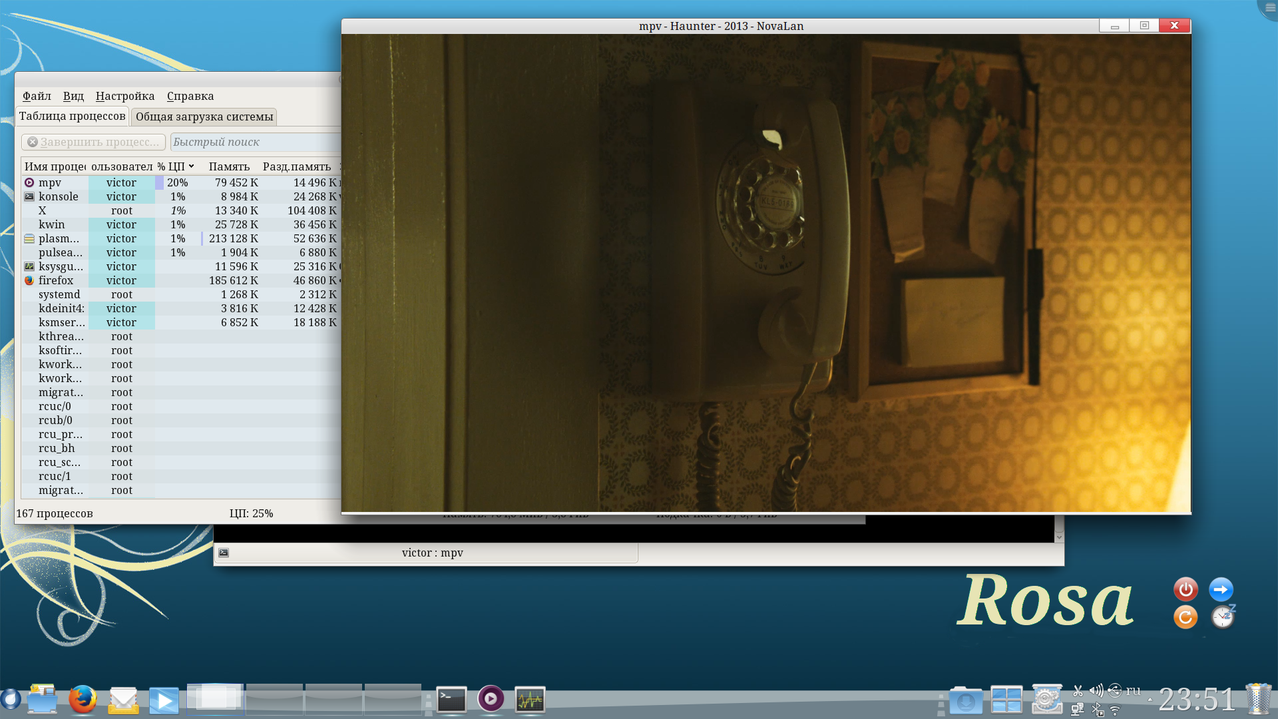This screenshot has height=719, width=1278.
Task: Launch Firefox from the taskbar
Action: pyautogui.click(x=83, y=699)
